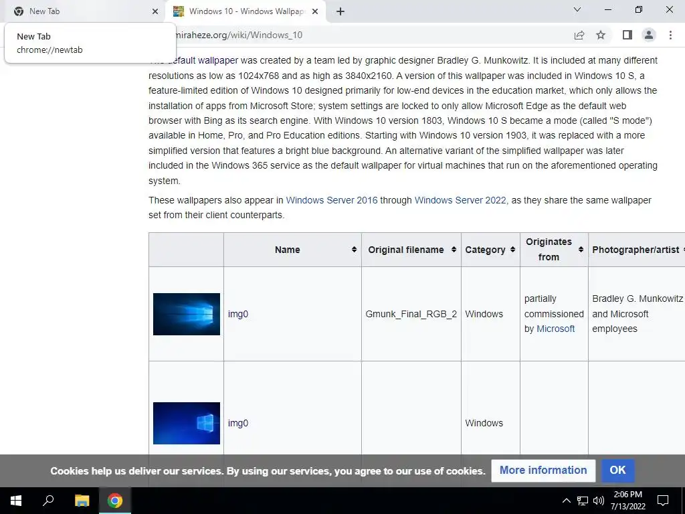Sort table by Photographer/artist column
Viewport: 685px width, 514px height.
[x=637, y=250]
